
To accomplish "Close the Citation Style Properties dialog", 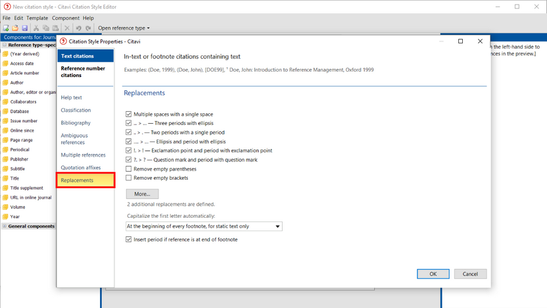I will click(x=480, y=41).
